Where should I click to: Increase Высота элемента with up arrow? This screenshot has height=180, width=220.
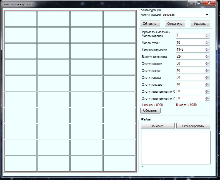click(x=207, y=56)
